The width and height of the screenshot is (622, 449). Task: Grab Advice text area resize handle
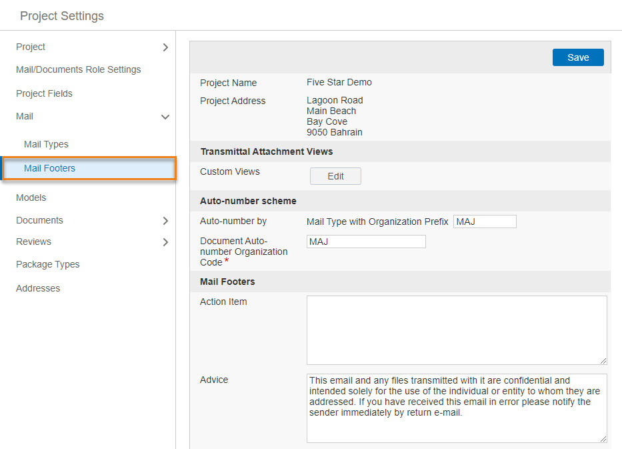(x=603, y=439)
